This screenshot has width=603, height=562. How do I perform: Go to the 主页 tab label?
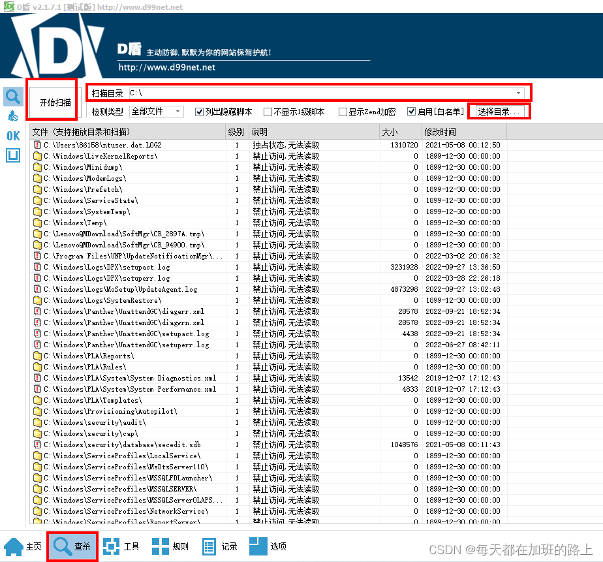[33, 546]
